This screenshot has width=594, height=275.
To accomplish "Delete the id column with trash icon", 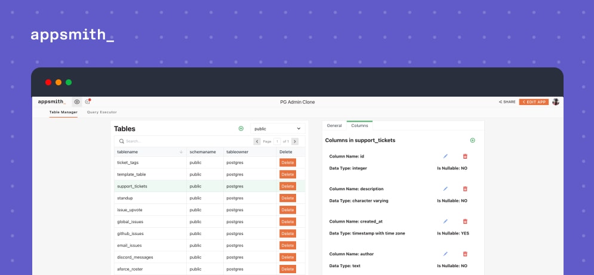I will tap(465, 156).
